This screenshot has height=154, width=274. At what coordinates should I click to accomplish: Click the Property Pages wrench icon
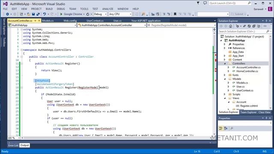[232, 128]
